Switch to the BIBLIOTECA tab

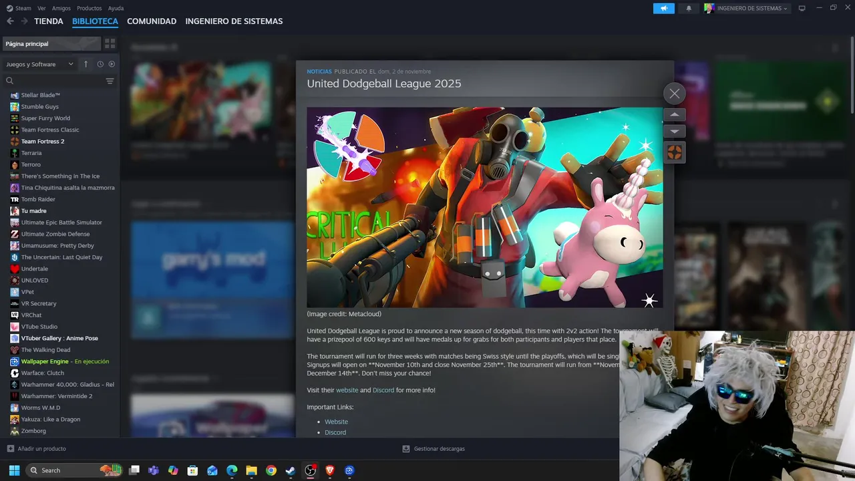(x=95, y=21)
